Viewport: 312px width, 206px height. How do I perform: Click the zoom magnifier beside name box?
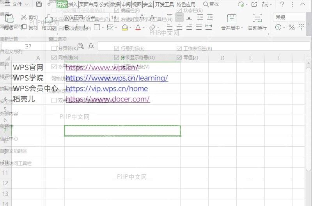[81, 46]
